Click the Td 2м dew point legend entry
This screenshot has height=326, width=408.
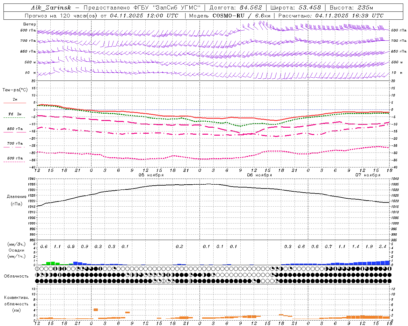click(x=15, y=114)
